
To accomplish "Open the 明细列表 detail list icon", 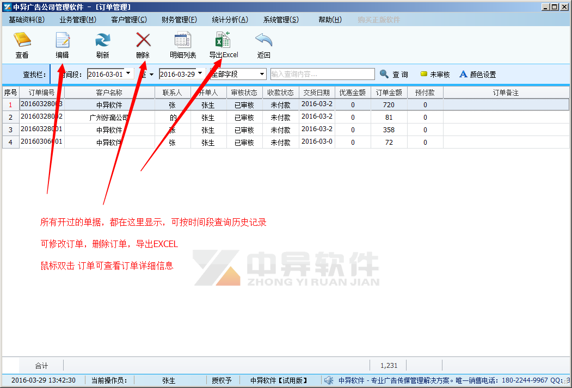I will pos(183,40).
